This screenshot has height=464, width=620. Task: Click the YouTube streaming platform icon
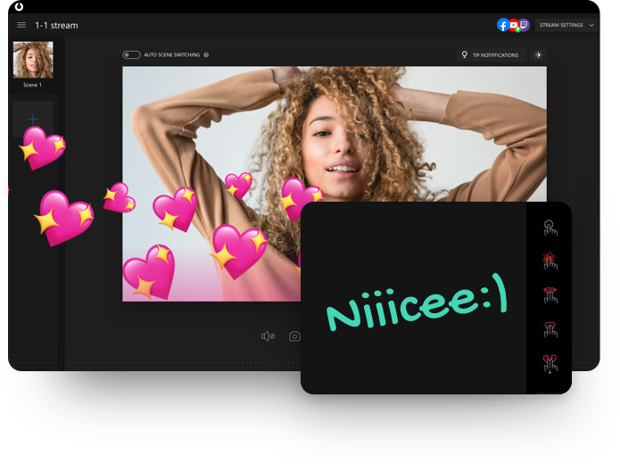coord(514,25)
